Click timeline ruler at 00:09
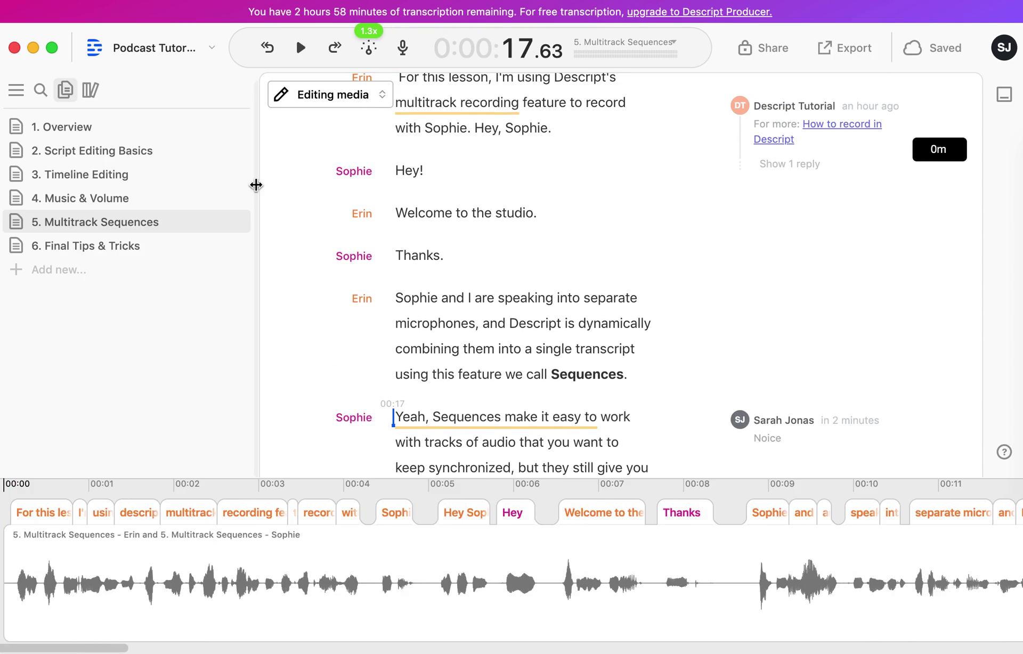The image size is (1023, 654). coord(782,484)
